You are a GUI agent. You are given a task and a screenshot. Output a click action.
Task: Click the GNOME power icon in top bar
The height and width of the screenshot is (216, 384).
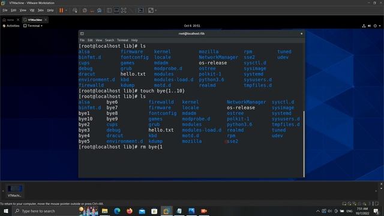tap(375, 26)
